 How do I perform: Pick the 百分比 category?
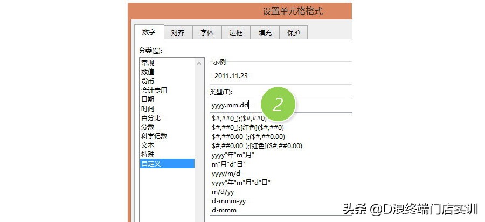(x=168, y=118)
